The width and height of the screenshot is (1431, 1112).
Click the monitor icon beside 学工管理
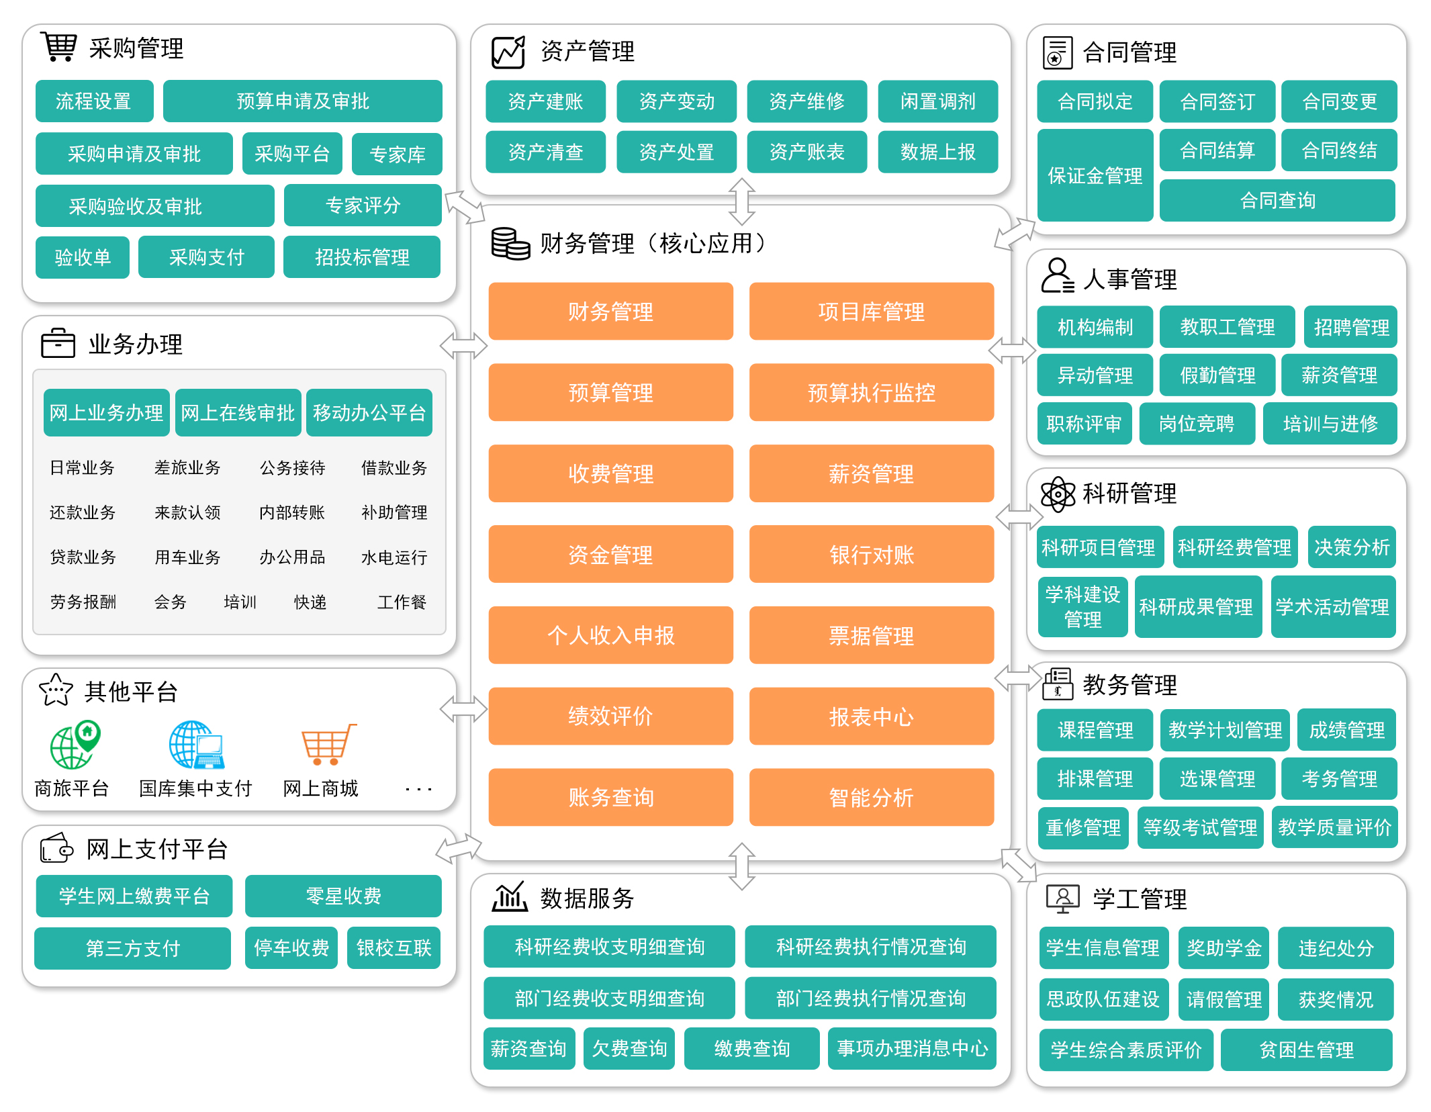(x=1063, y=898)
